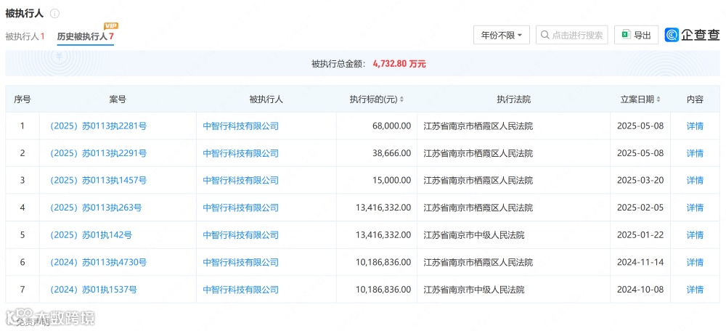Click the date 2025-01-22
This screenshot has height=331, width=726.
(640, 235)
